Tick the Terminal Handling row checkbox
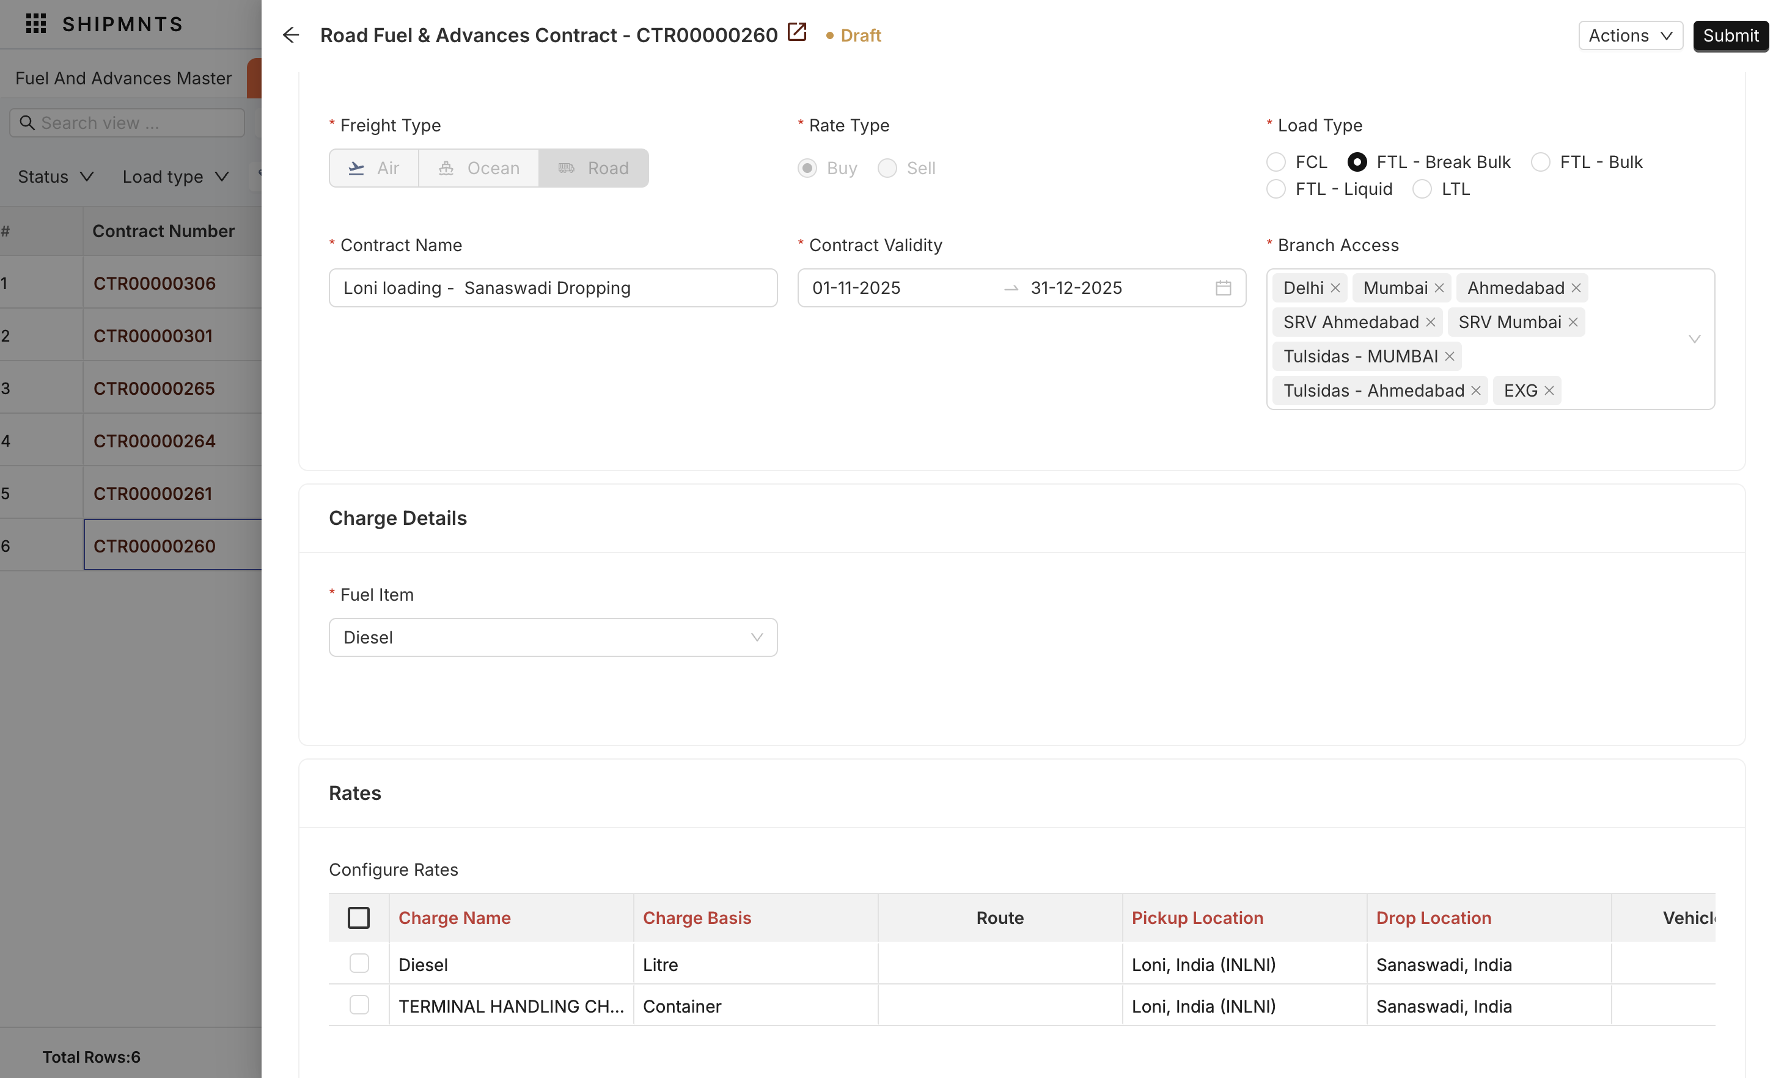Screen dimensions: 1773x1078 tap(359, 1005)
